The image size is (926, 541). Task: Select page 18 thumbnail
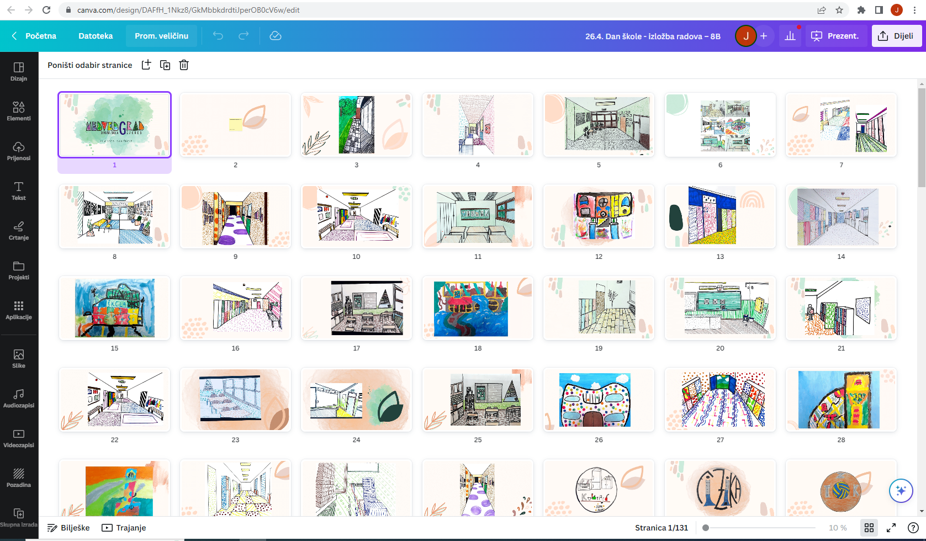478,308
